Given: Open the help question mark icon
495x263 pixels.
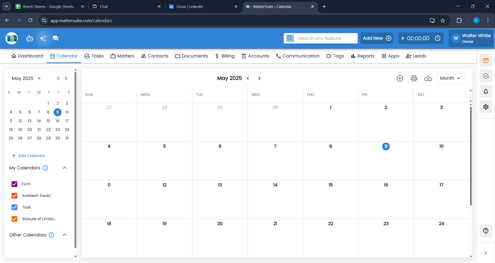Looking at the screenshot, I should [x=486, y=231].
